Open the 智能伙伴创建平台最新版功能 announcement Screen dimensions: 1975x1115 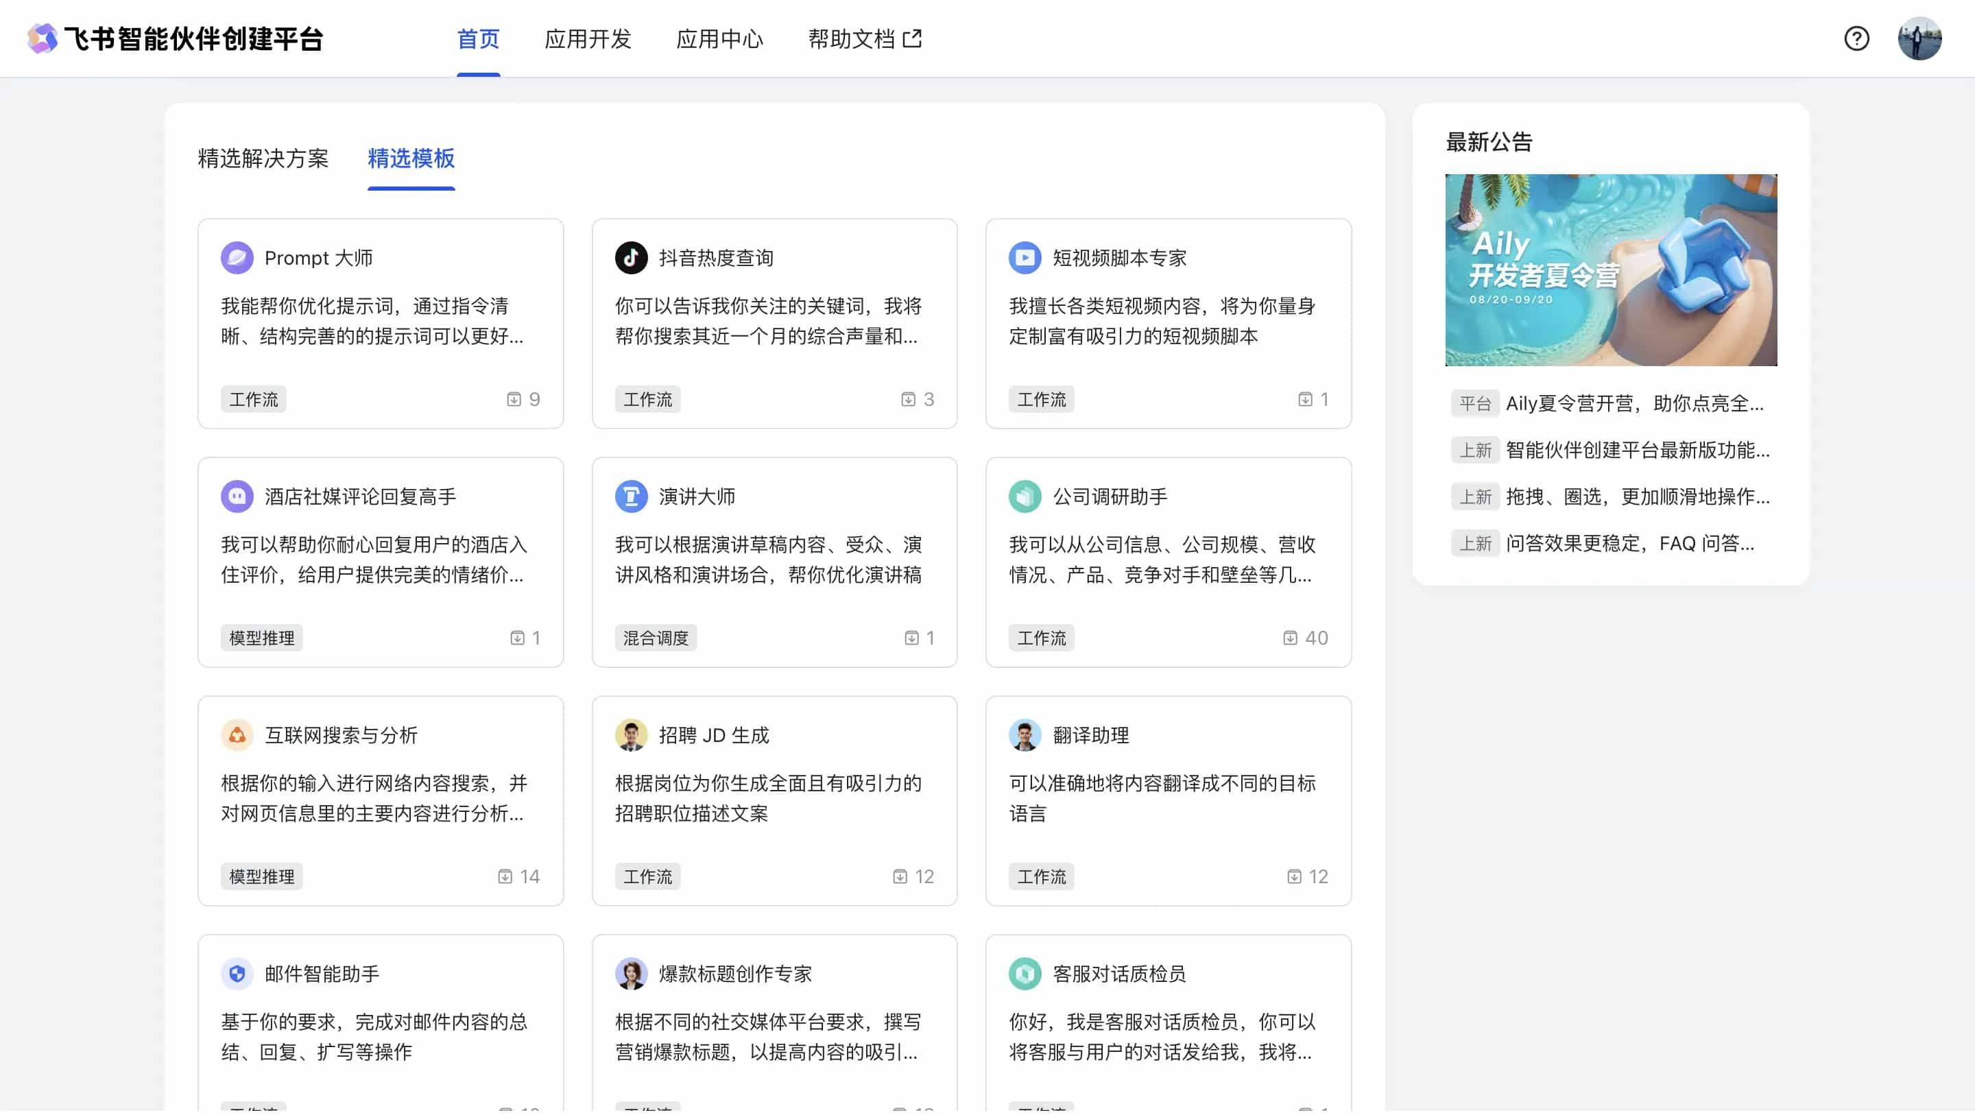point(1638,450)
